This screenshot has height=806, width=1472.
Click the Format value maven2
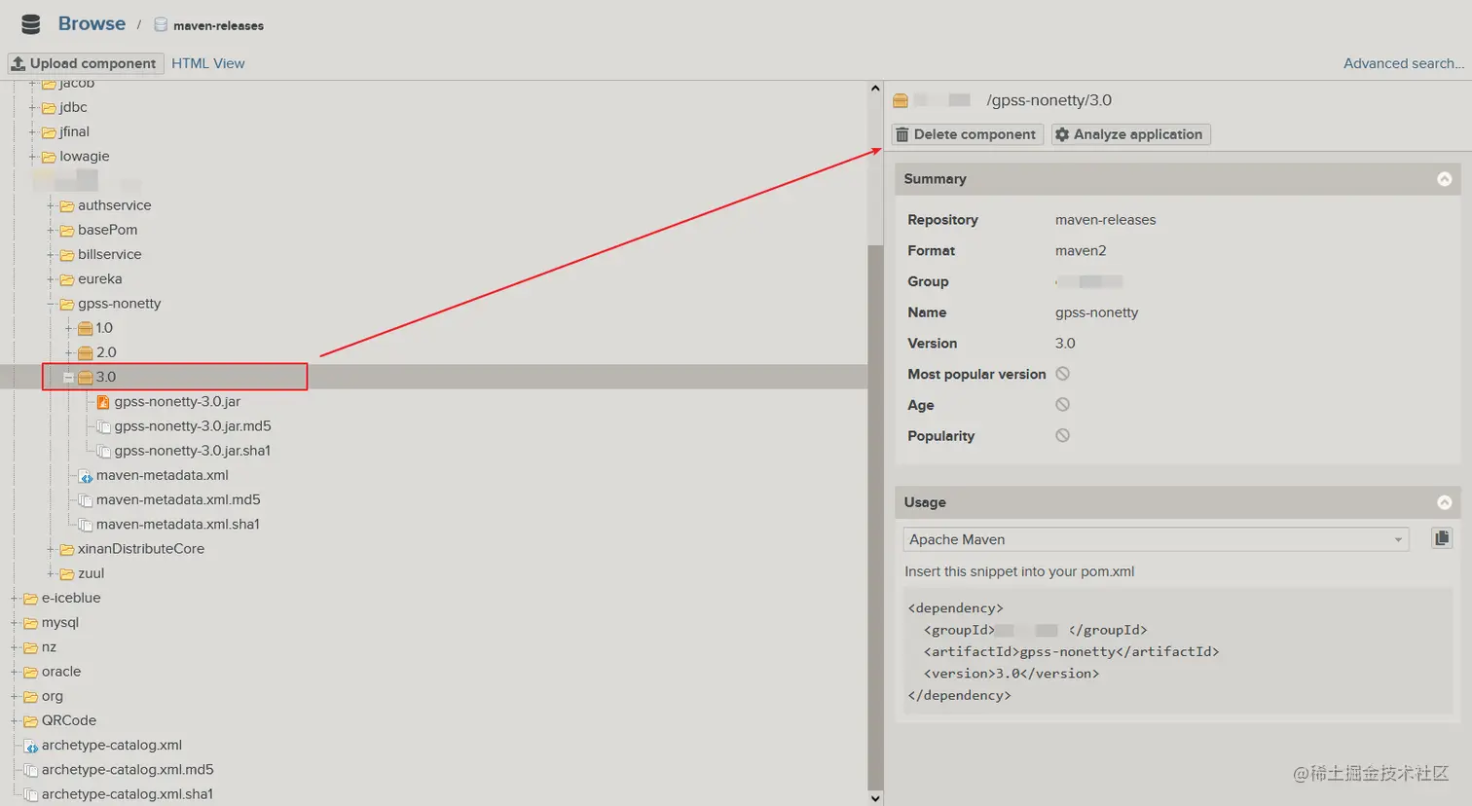pyautogui.click(x=1081, y=251)
